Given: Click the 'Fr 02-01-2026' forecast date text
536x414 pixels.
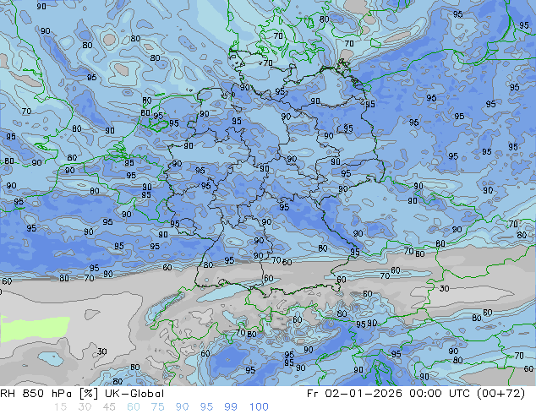Looking at the screenshot, I should point(354,394).
